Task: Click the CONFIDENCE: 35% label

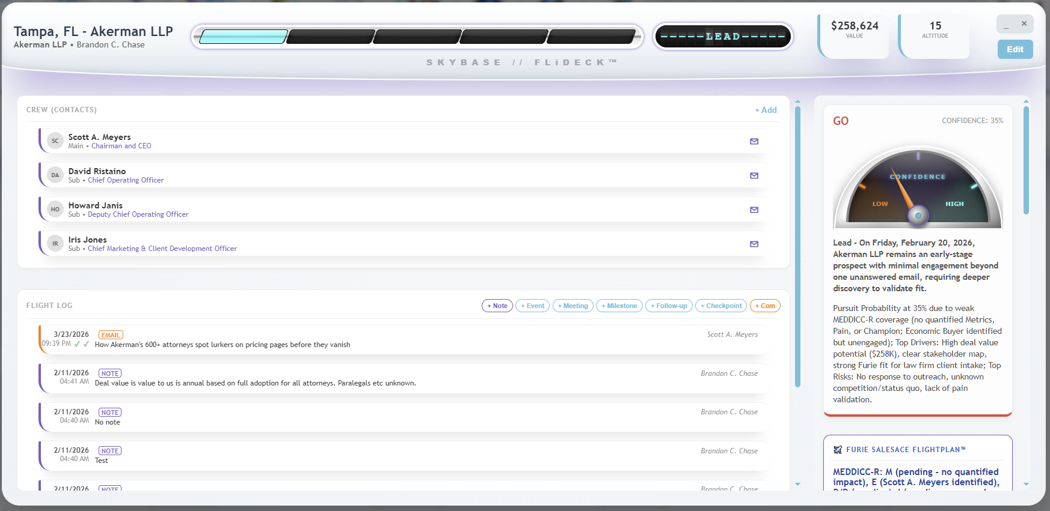Action: pos(972,121)
